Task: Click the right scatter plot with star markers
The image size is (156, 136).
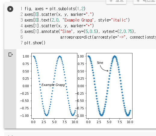Action: [109, 86]
